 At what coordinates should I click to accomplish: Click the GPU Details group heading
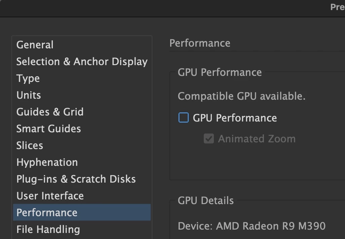[x=205, y=200]
